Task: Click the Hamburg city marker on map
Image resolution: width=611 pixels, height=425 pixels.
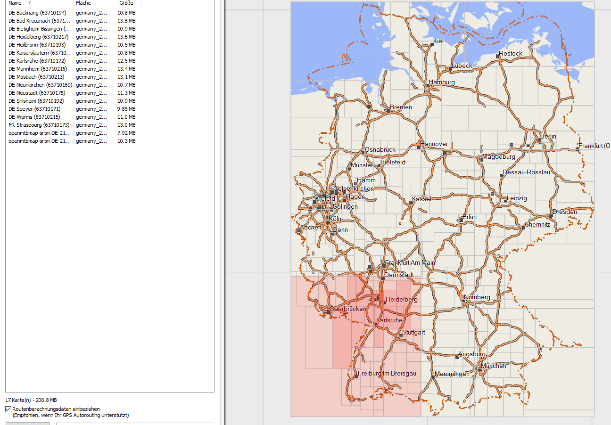Action: (430, 86)
